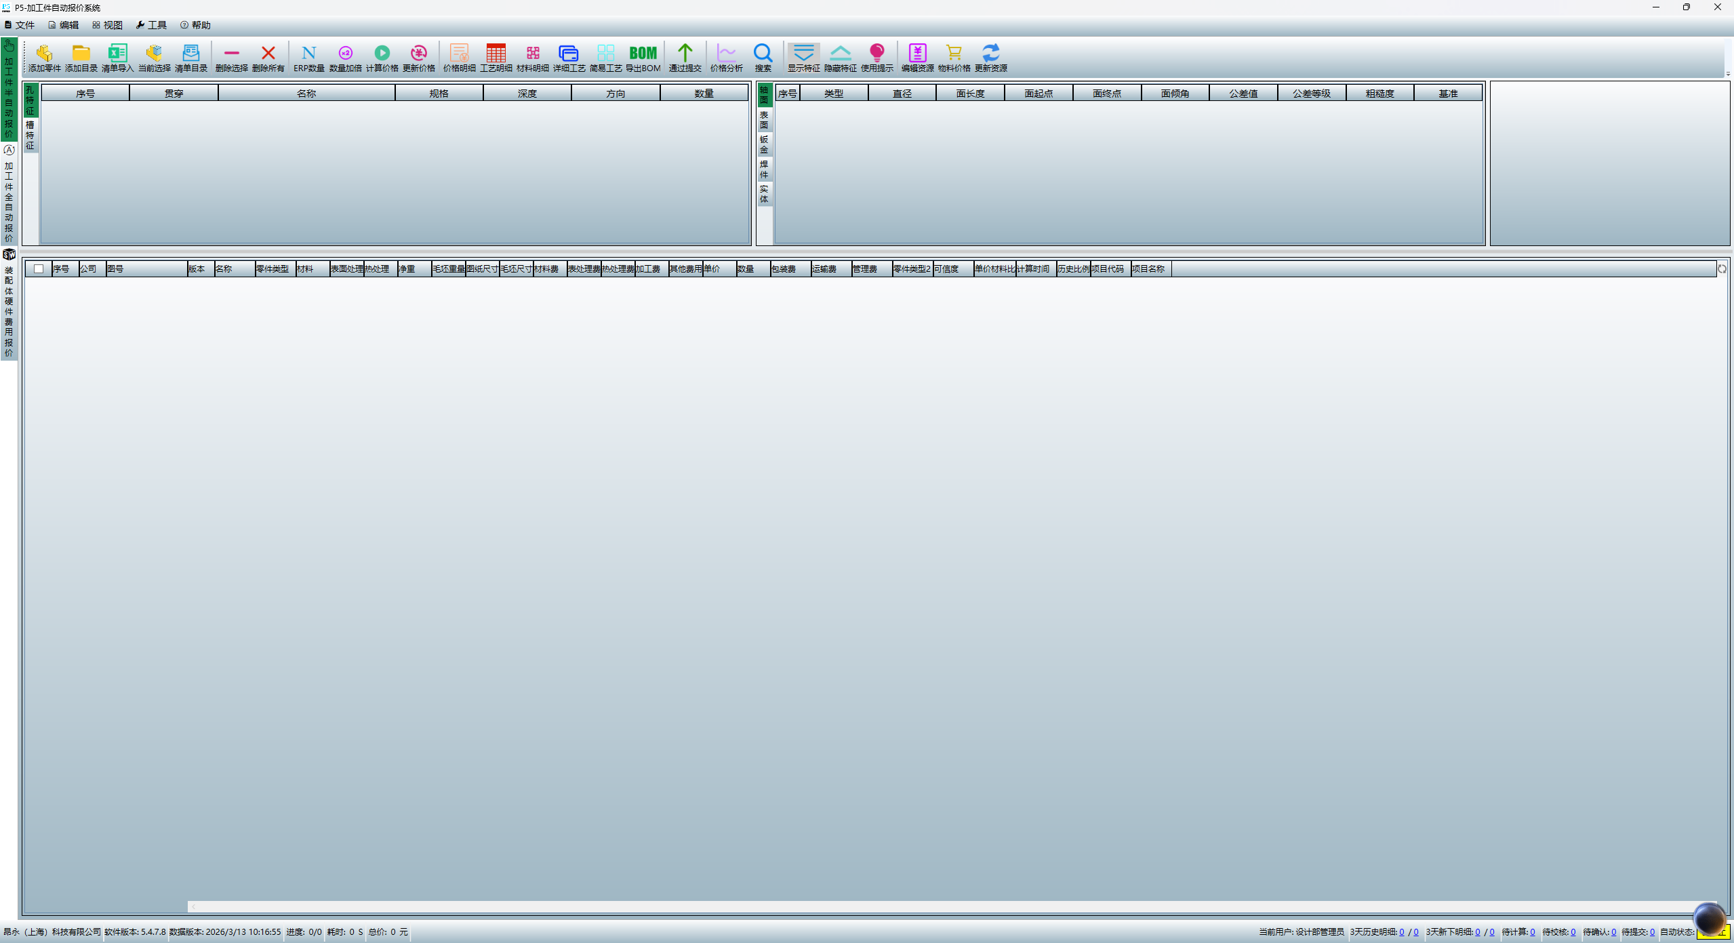
Task: Click the 导出BOM icon
Action: click(x=643, y=57)
